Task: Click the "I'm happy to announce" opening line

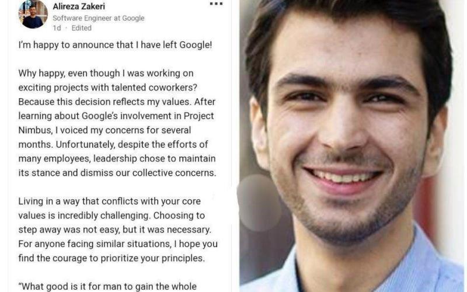Action: [114, 45]
